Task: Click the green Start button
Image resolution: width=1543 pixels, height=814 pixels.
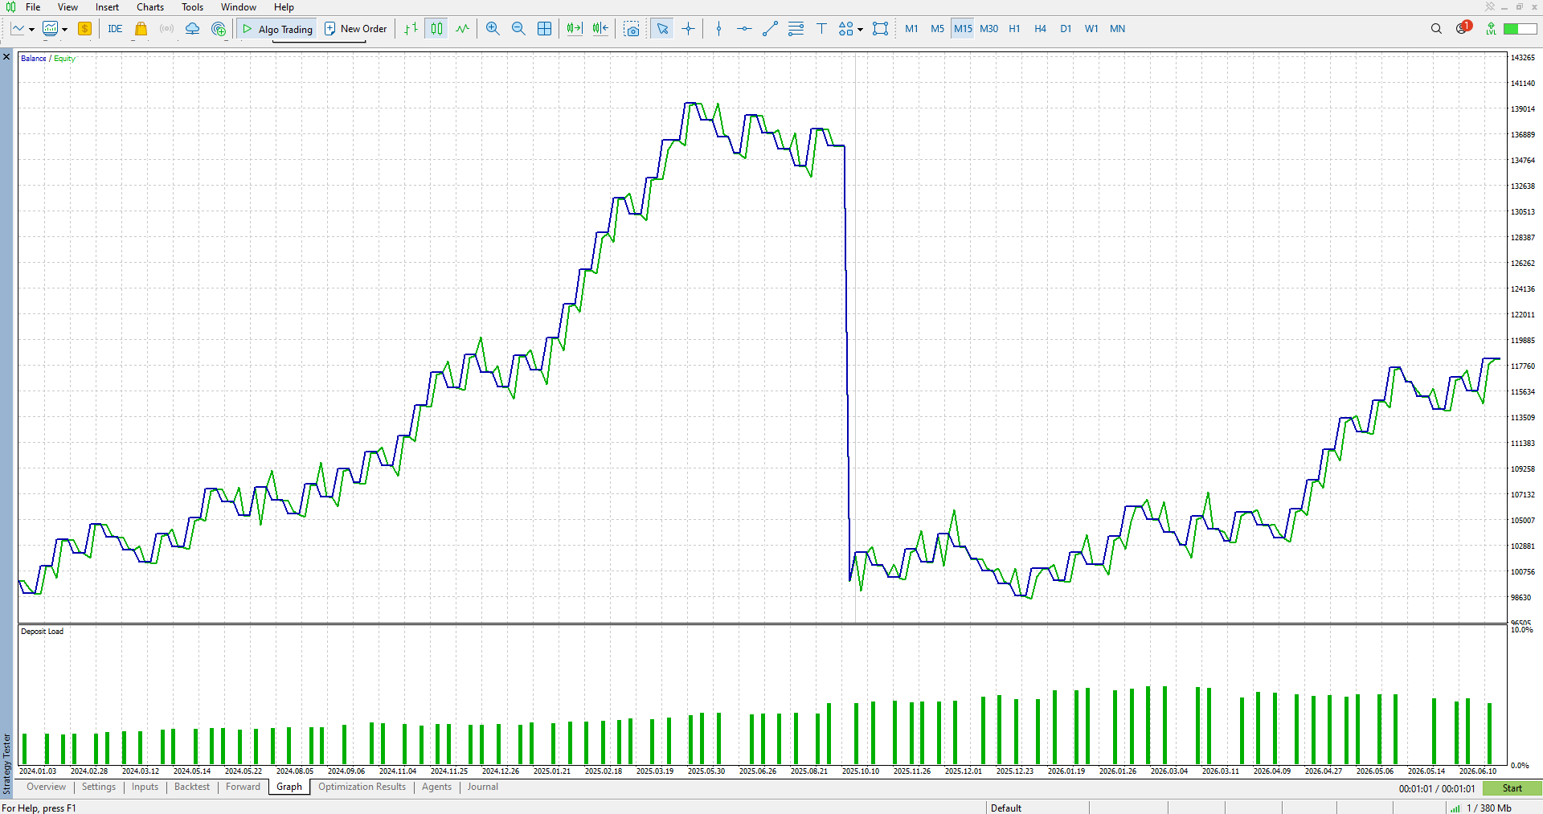Action: click(1512, 788)
